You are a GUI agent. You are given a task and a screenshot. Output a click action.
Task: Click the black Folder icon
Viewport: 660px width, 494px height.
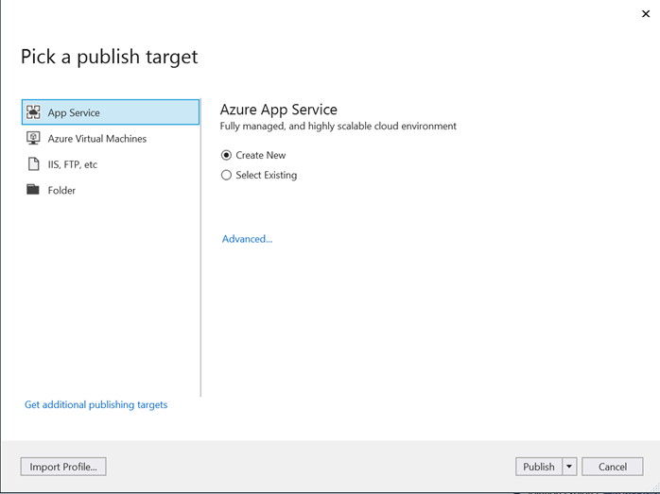(33, 190)
